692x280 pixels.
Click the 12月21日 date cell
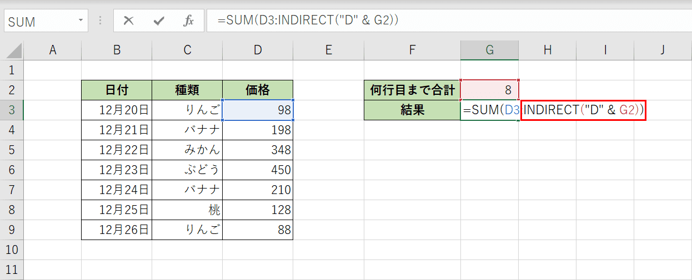pyautogui.click(x=117, y=130)
